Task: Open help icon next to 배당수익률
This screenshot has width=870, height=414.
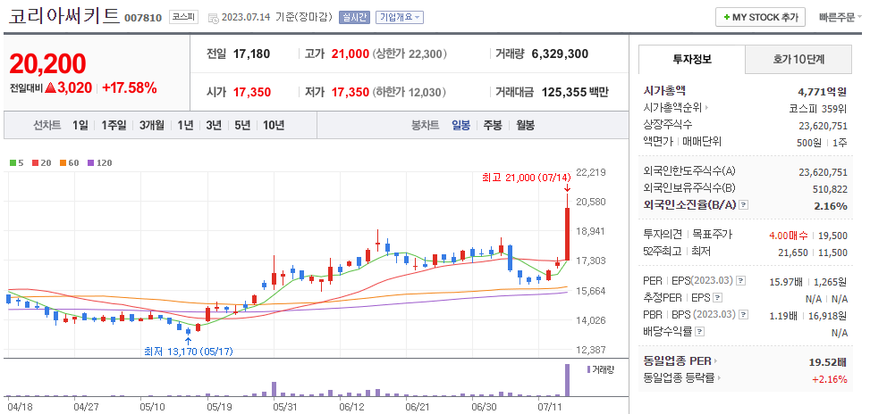Action: [699, 332]
